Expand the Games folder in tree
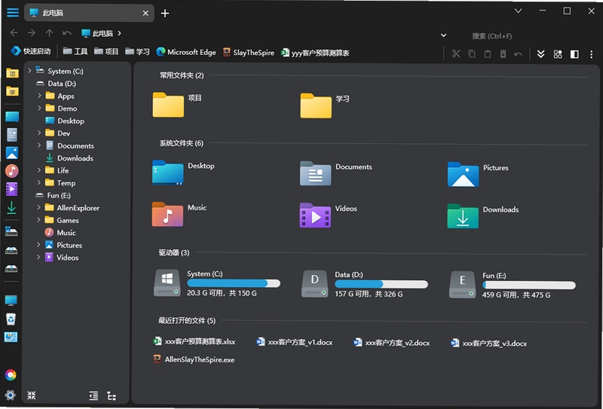Screen dimensions: 603x409 pyautogui.click(x=38, y=220)
